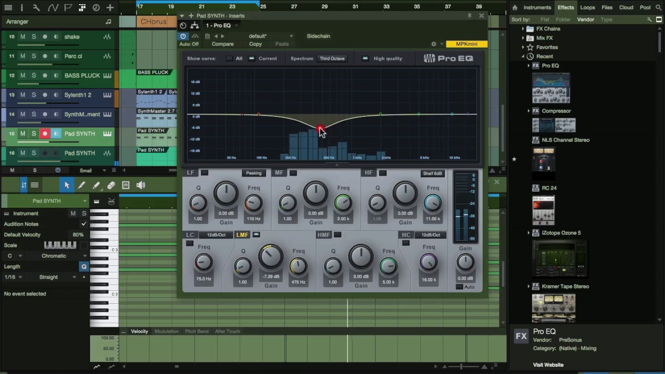Click the Copy preset button
Screen dimensions: 665x374
click(x=256, y=44)
